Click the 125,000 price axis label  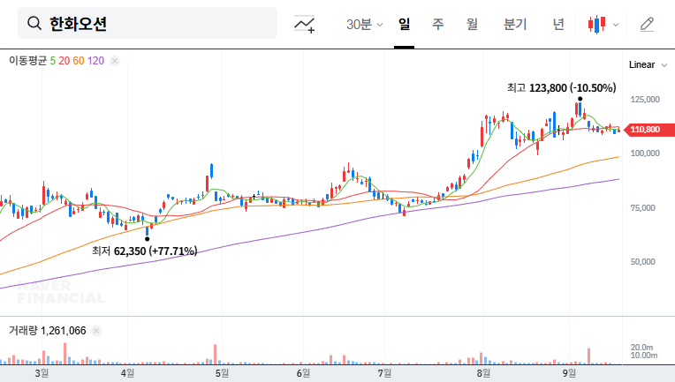645,100
